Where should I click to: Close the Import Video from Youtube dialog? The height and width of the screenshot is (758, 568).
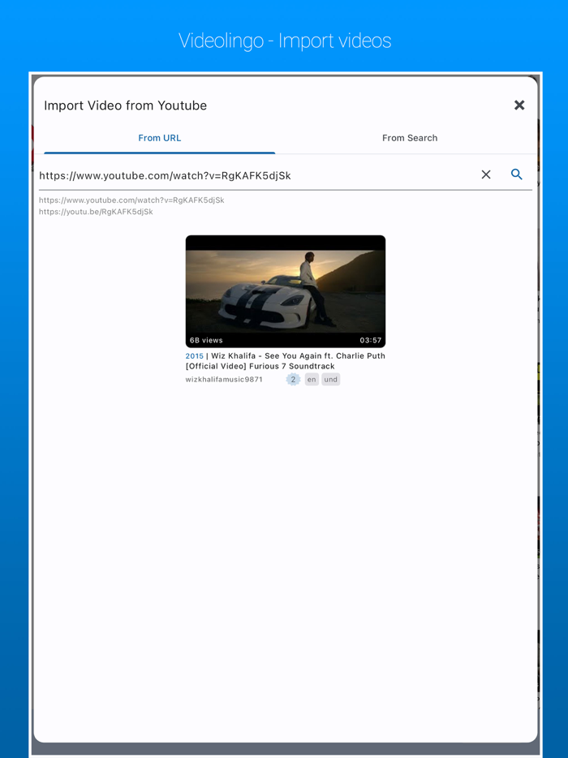519,105
